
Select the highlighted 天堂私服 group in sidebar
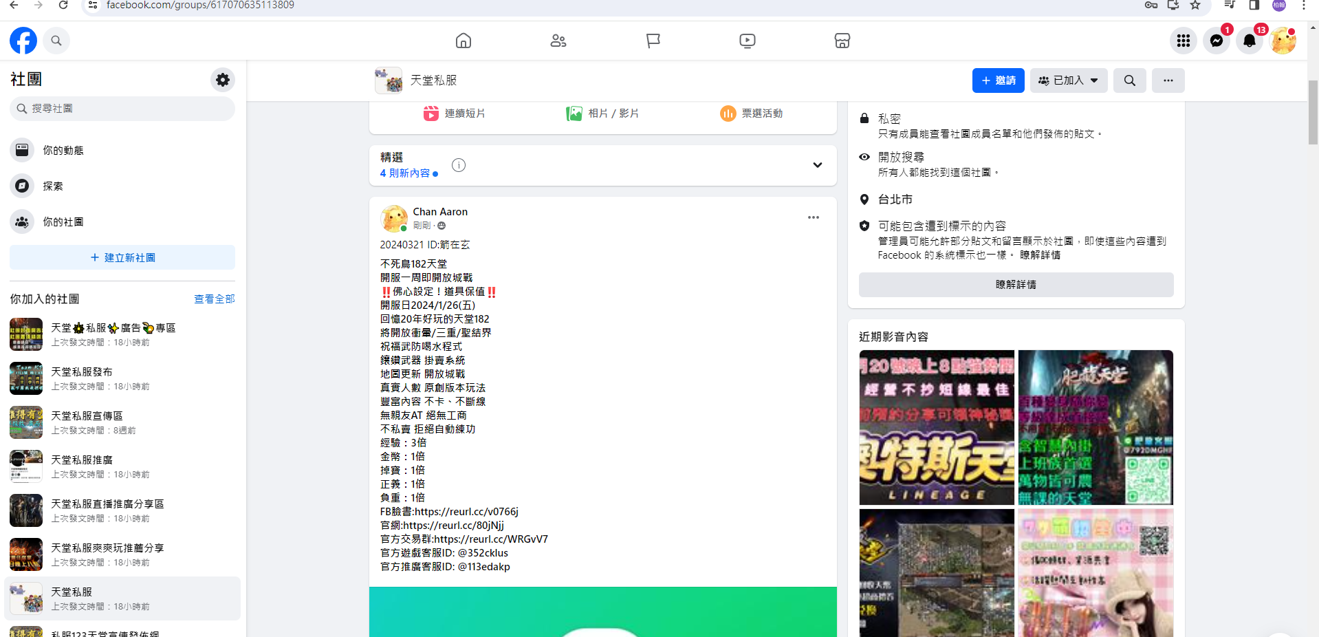click(122, 598)
